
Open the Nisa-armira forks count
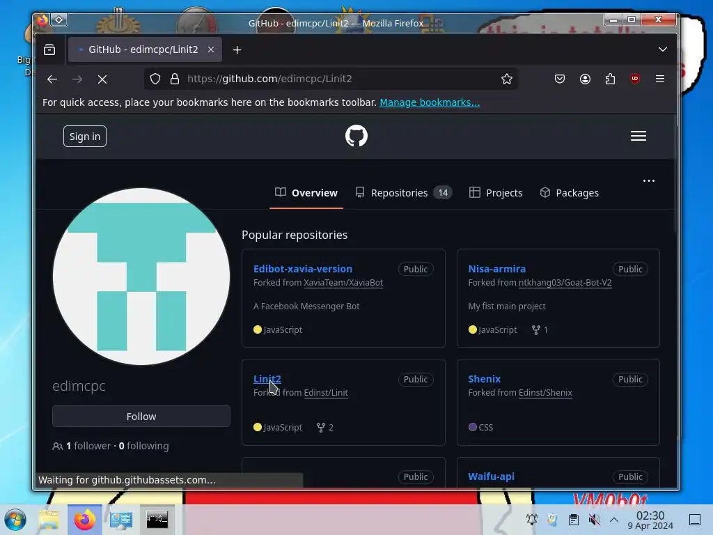(540, 329)
